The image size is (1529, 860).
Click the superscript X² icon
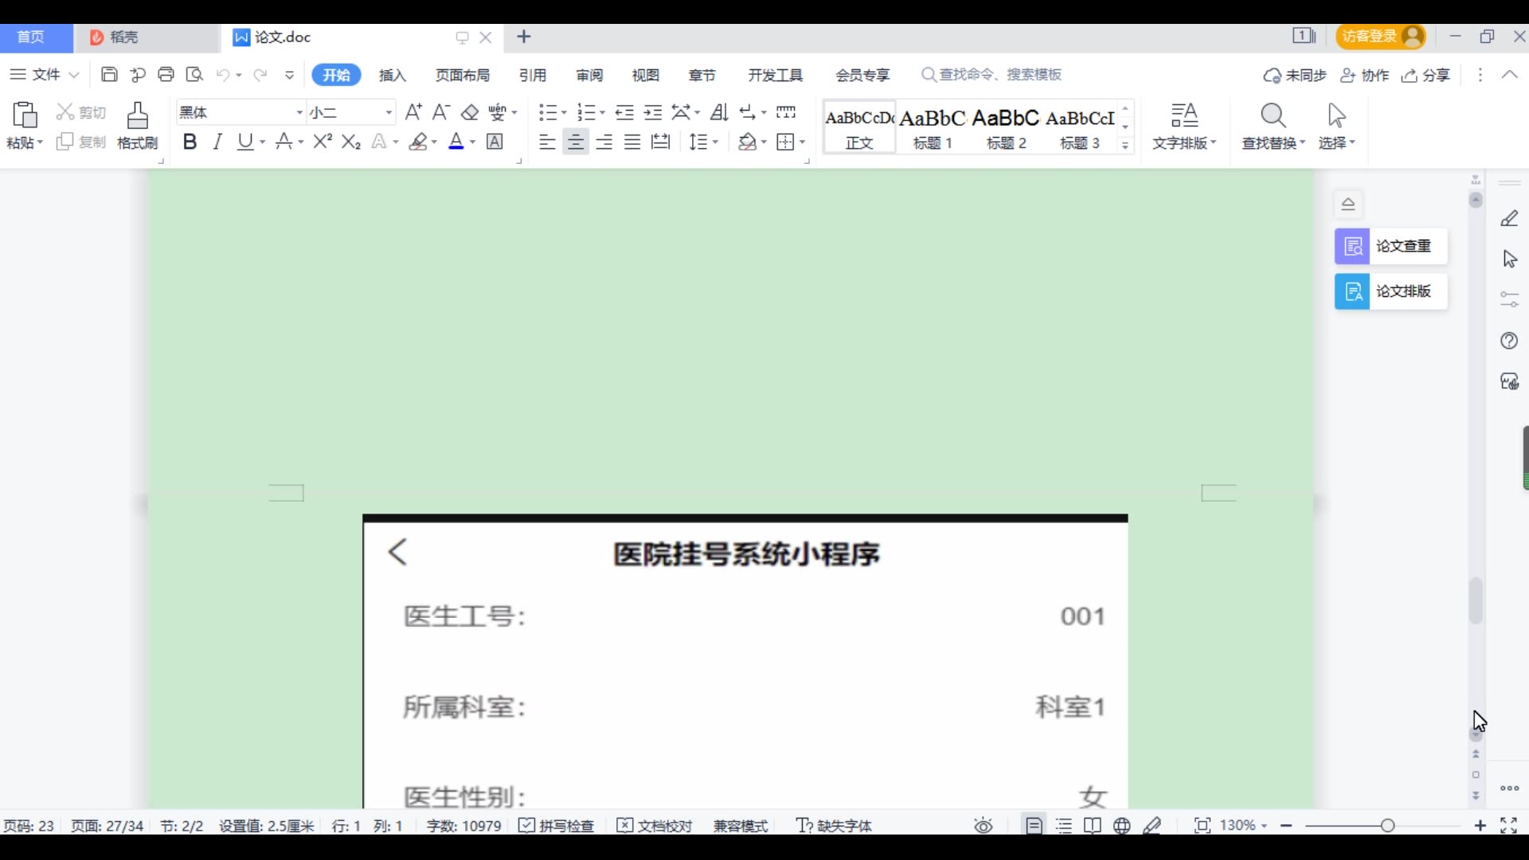[323, 142]
